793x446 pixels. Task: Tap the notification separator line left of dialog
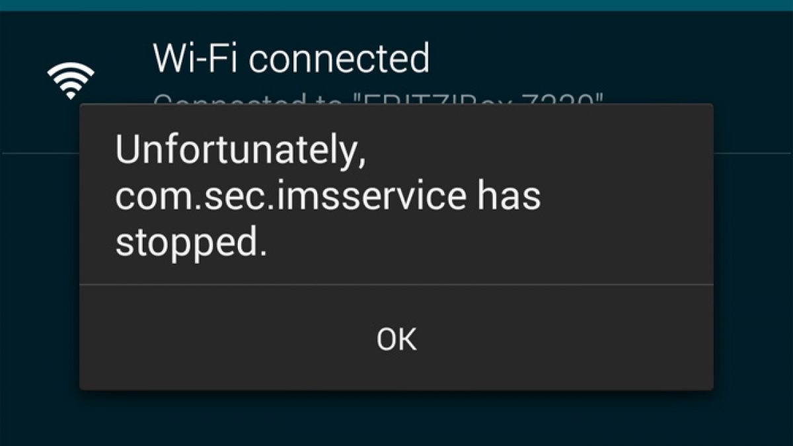pyautogui.click(x=40, y=153)
